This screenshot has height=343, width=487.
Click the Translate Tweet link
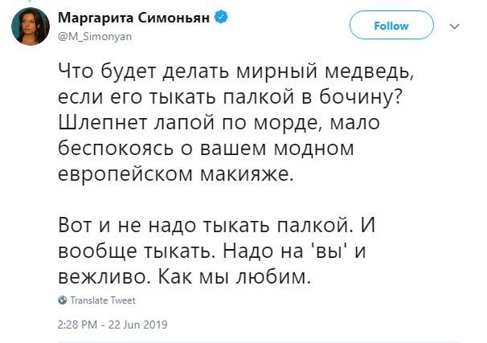click(x=103, y=300)
